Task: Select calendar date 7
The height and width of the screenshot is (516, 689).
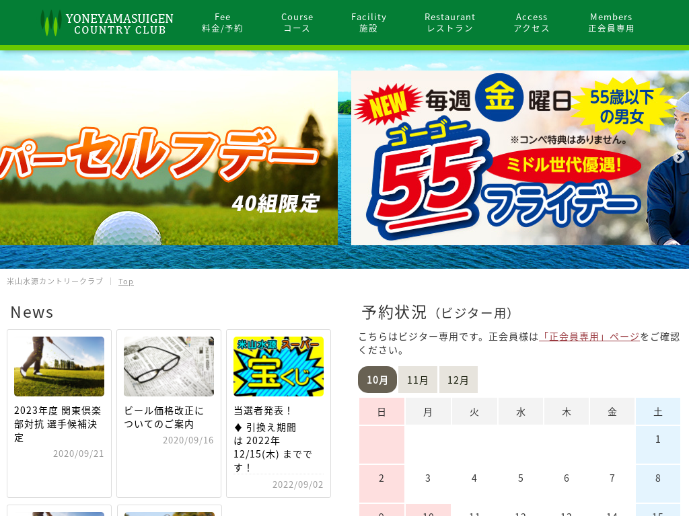Action: click(612, 484)
